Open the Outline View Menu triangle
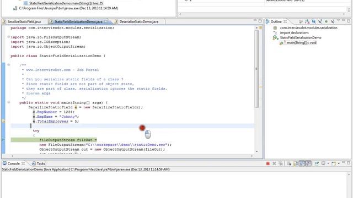This screenshot has width=353, height=198. click(338, 21)
